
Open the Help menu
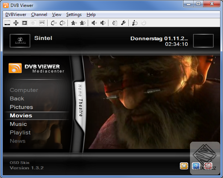(x=91, y=15)
